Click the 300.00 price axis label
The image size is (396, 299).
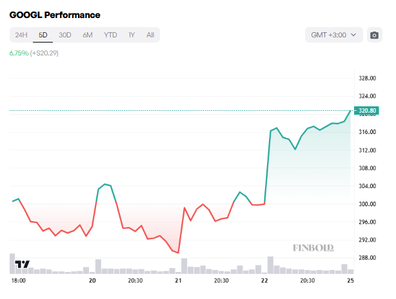pos(367,204)
